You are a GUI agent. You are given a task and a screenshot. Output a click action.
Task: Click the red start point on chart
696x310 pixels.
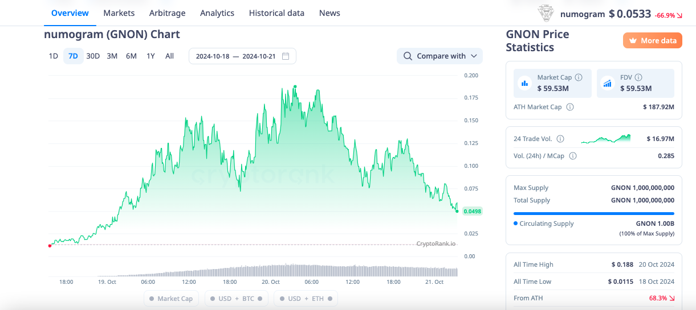pyautogui.click(x=50, y=245)
